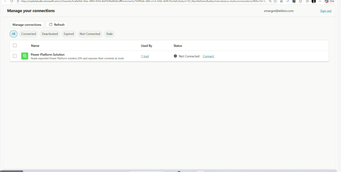The height and width of the screenshot is (172, 341).
Task: Tick the select-all header checkbox
Action: pos(15,45)
